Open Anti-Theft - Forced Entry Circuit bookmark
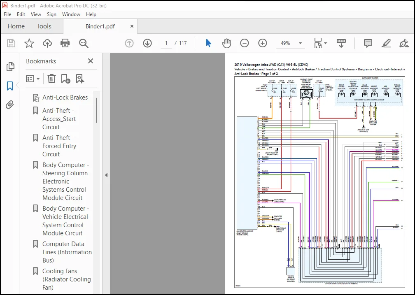 tap(59, 146)
